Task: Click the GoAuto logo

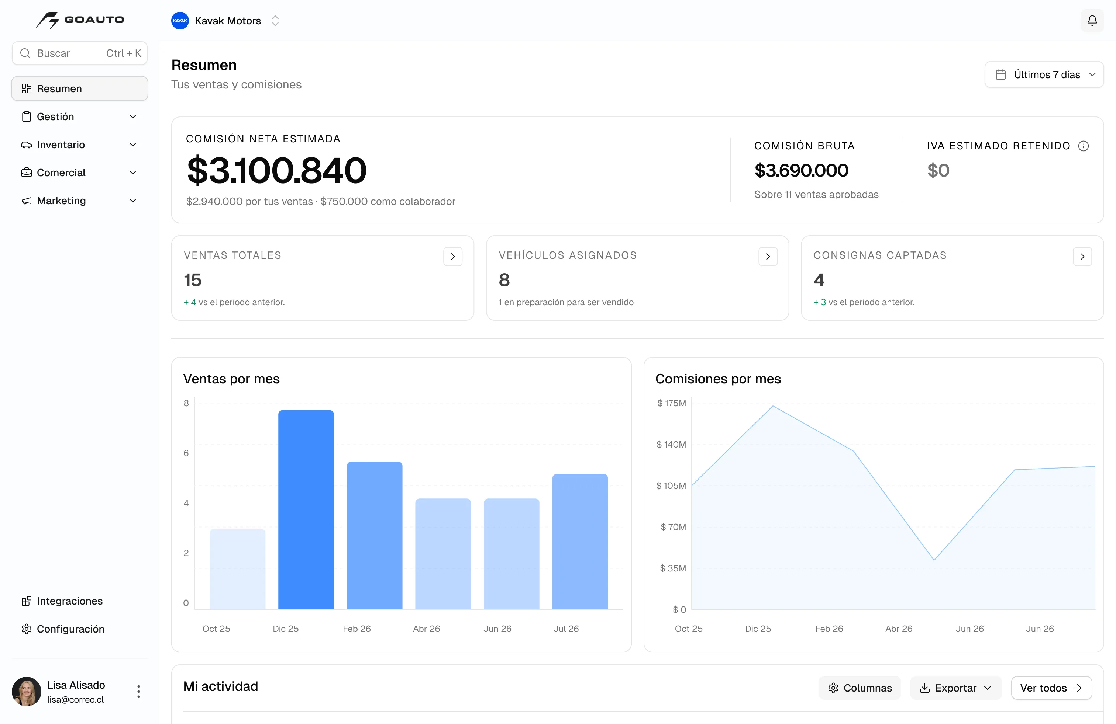Action: coord(80,20)
